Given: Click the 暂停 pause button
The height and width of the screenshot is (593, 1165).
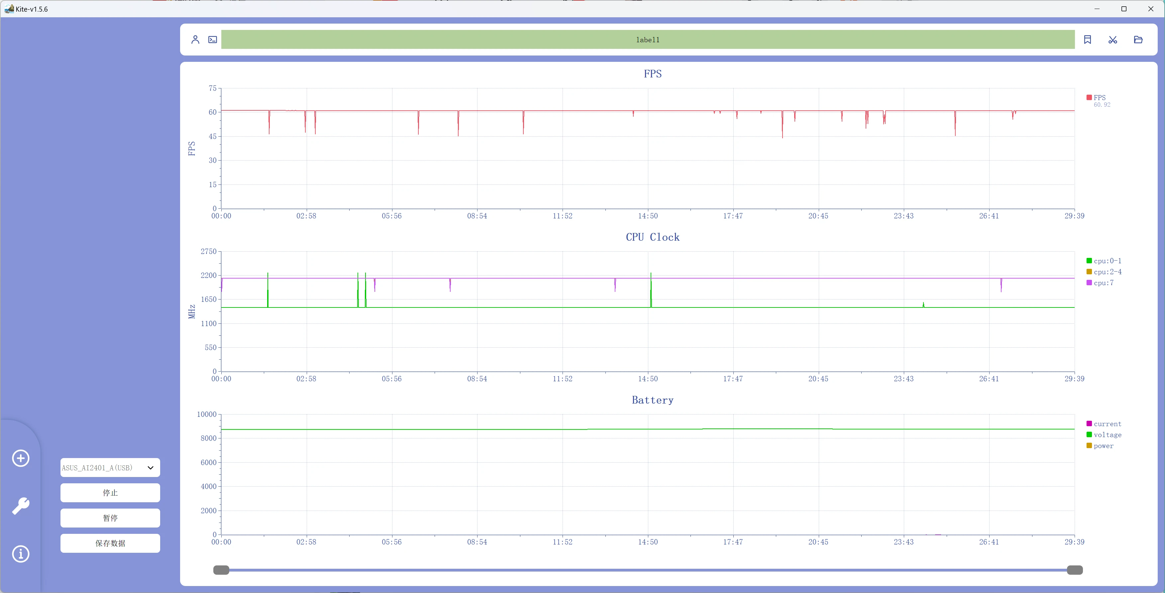Looking at the screenshot, I should coord(110,518).
